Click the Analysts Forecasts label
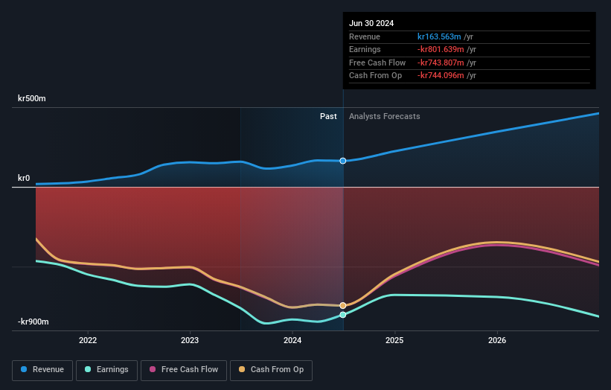 click(385, 117)
